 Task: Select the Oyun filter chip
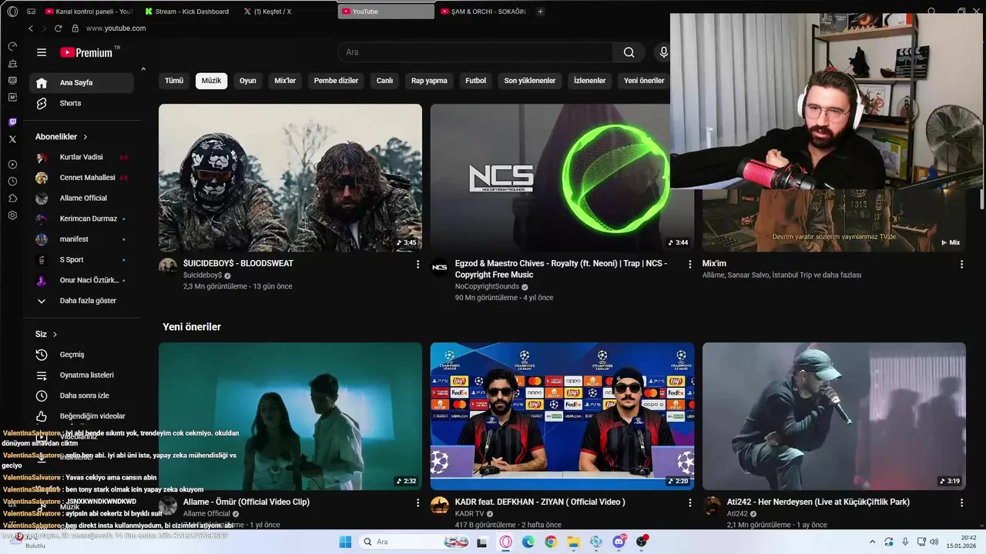click(x=247, y=81)
